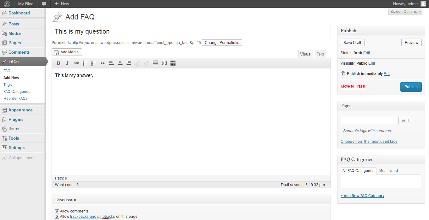
Task: Click the Publish button
Action: pos(411,87)
